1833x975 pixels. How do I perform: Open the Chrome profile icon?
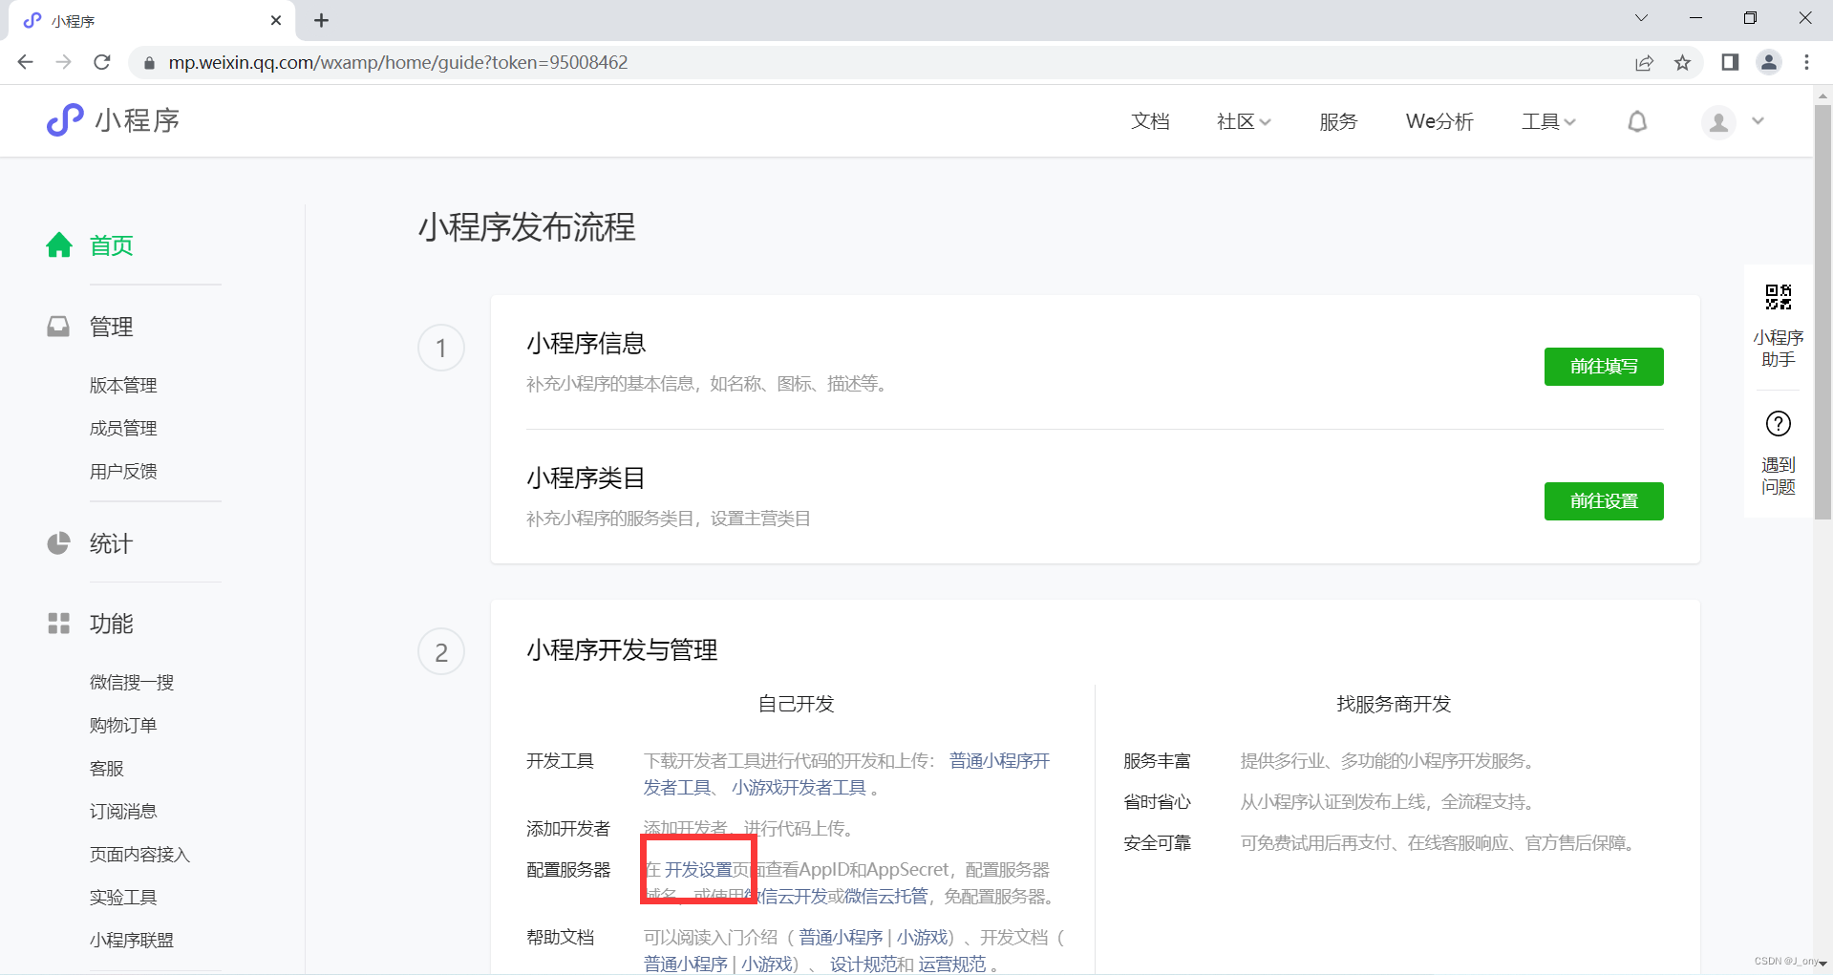(1769, 62)
